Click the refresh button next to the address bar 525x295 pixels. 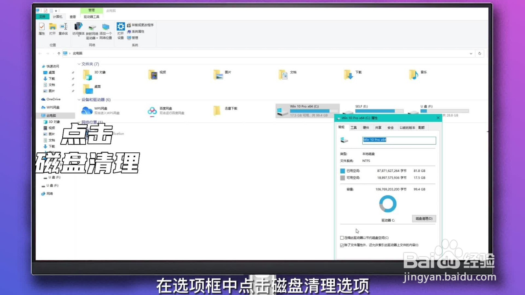pyautogui.click(x=479, y=53)
